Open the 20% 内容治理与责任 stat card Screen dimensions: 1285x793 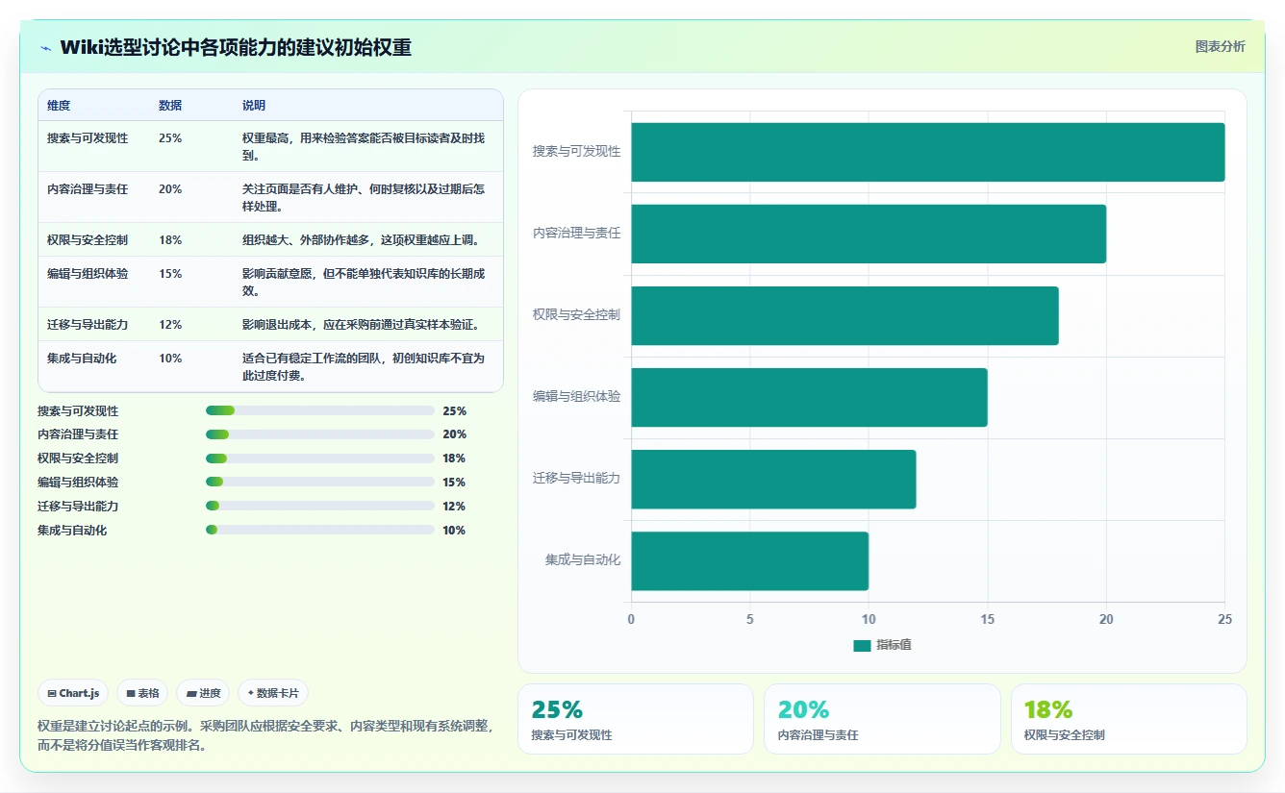pyautogui.click(x=882, y=719)
